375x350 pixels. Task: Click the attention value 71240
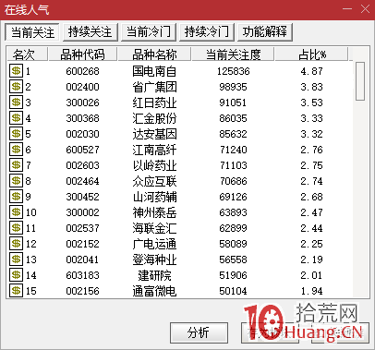point(233,150)
